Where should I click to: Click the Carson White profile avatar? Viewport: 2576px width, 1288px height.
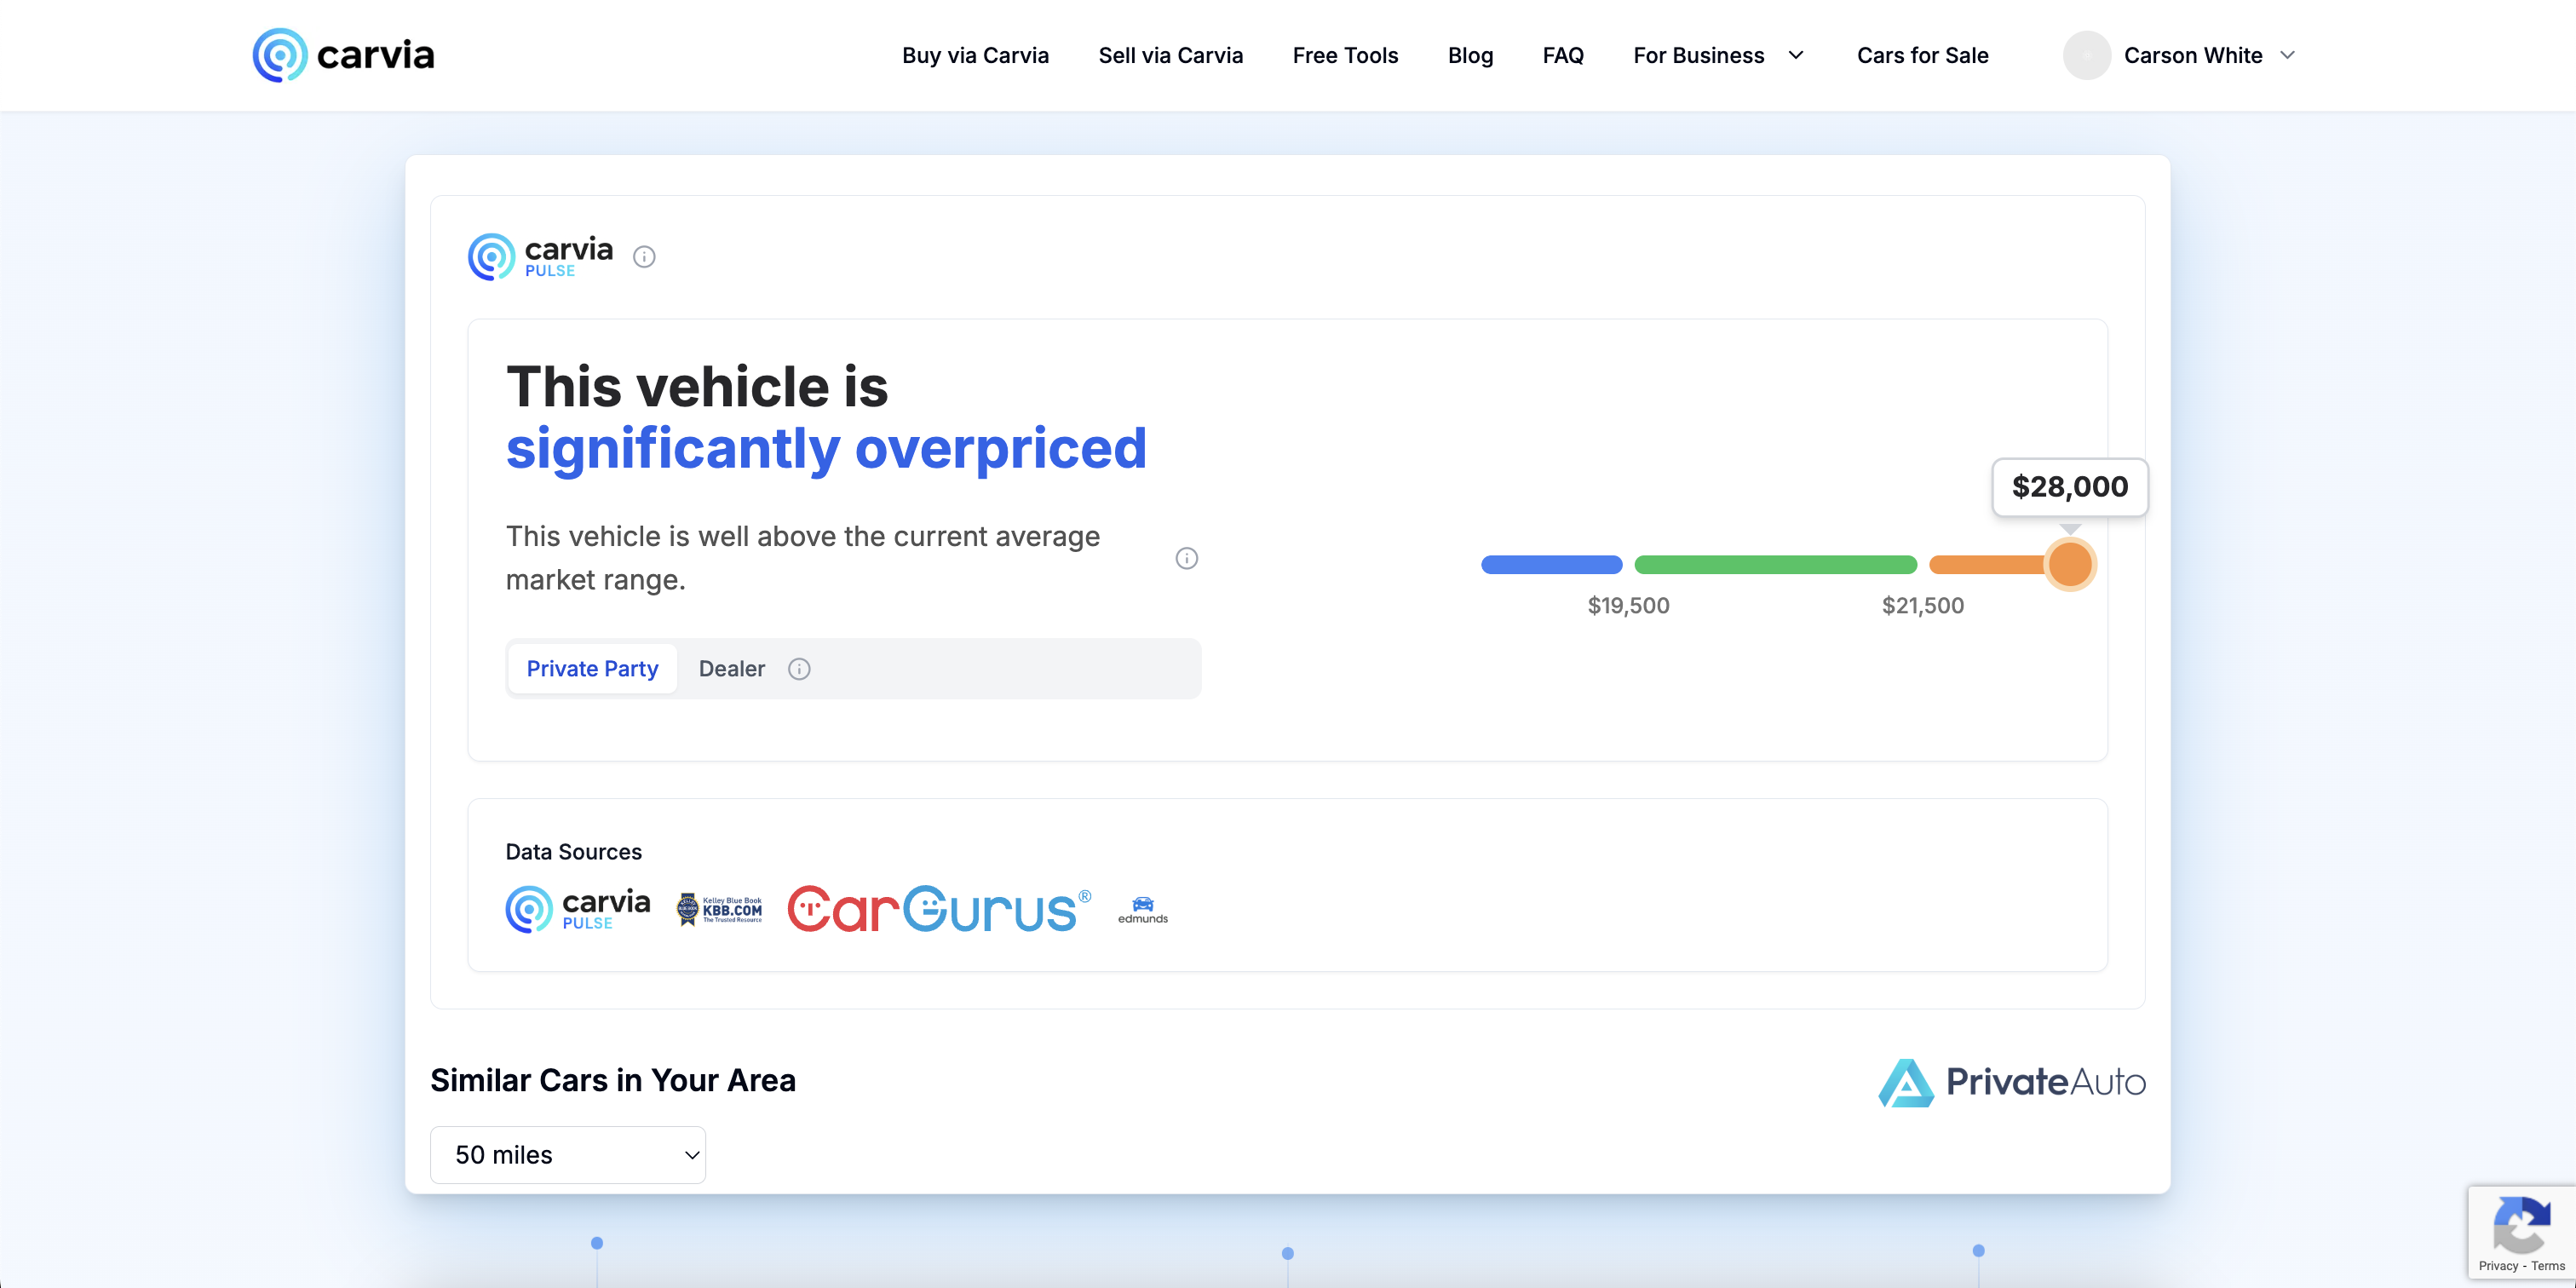pos(2086,56)
